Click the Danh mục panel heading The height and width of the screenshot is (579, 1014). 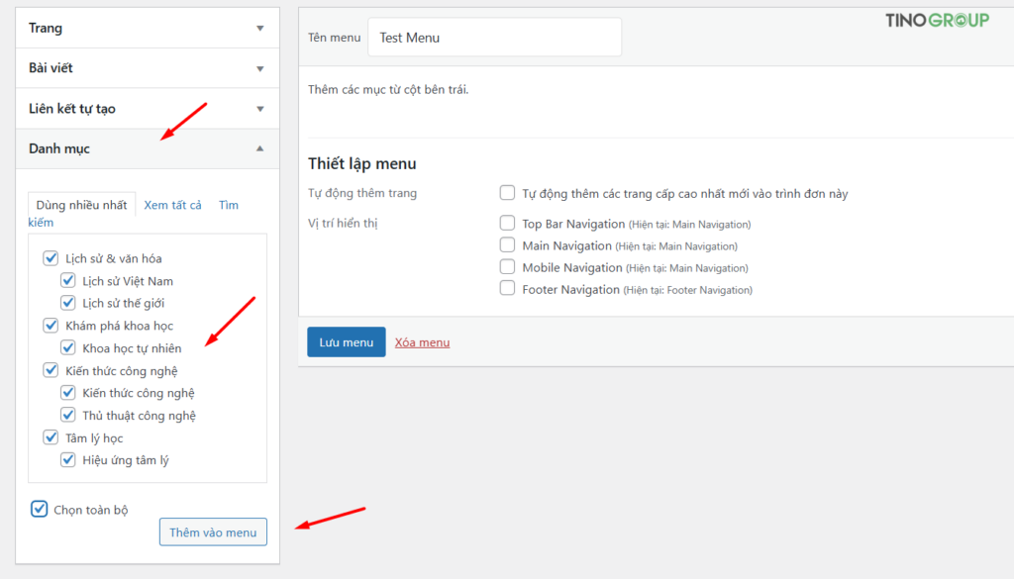58,148
